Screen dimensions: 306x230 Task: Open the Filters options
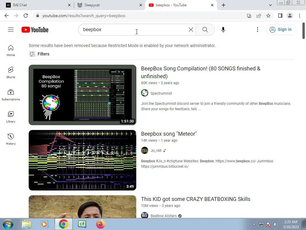click(x=39, y=54)
